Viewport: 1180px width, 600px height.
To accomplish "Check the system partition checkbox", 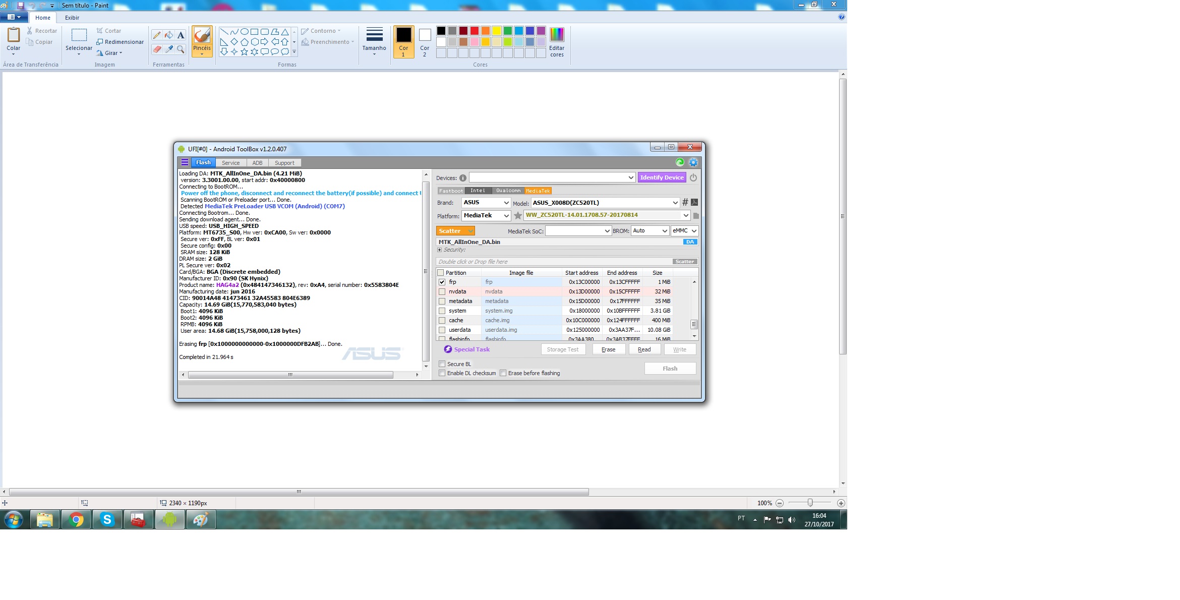I will tap(442, 311).
